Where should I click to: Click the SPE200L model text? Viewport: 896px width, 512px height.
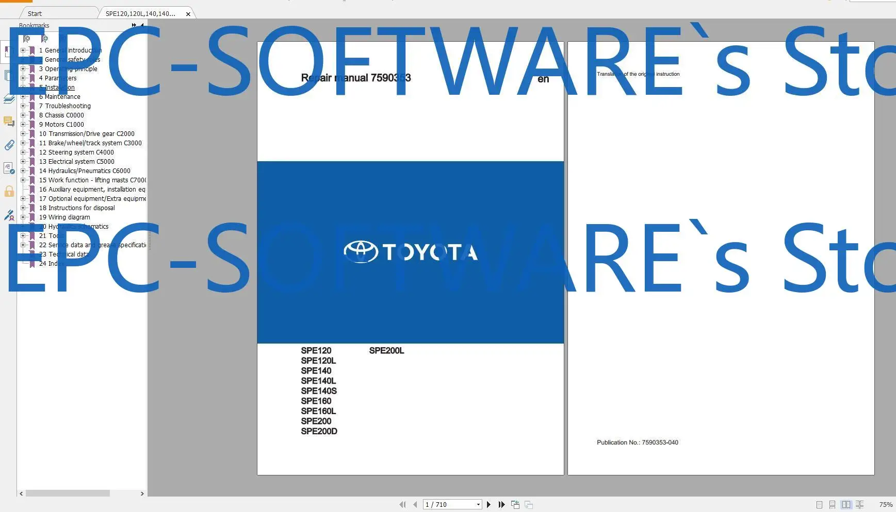point(386,351)
